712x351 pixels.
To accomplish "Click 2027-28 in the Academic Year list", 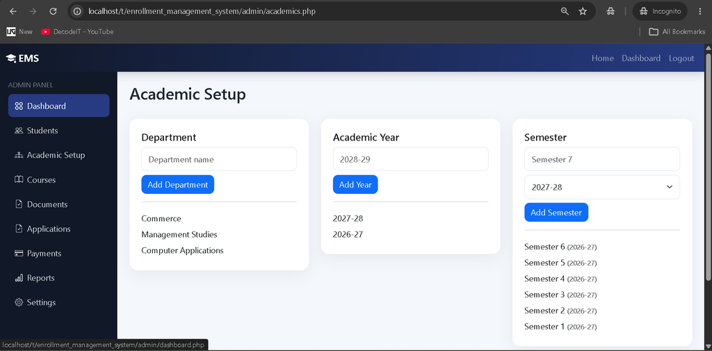I will [348, 218].
